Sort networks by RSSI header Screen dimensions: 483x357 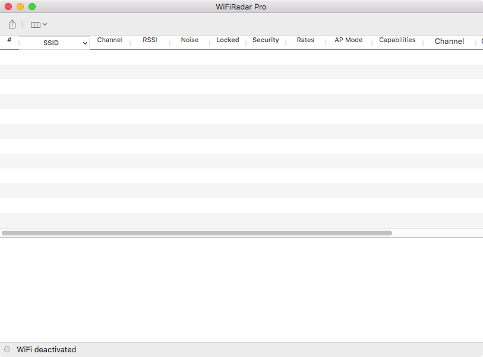[x=150, y=40]
